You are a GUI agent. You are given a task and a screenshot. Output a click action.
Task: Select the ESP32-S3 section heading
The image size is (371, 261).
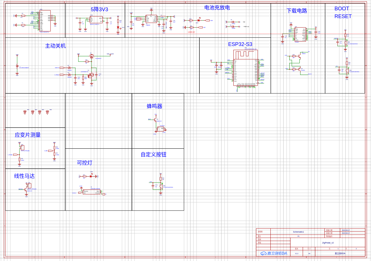240,44
